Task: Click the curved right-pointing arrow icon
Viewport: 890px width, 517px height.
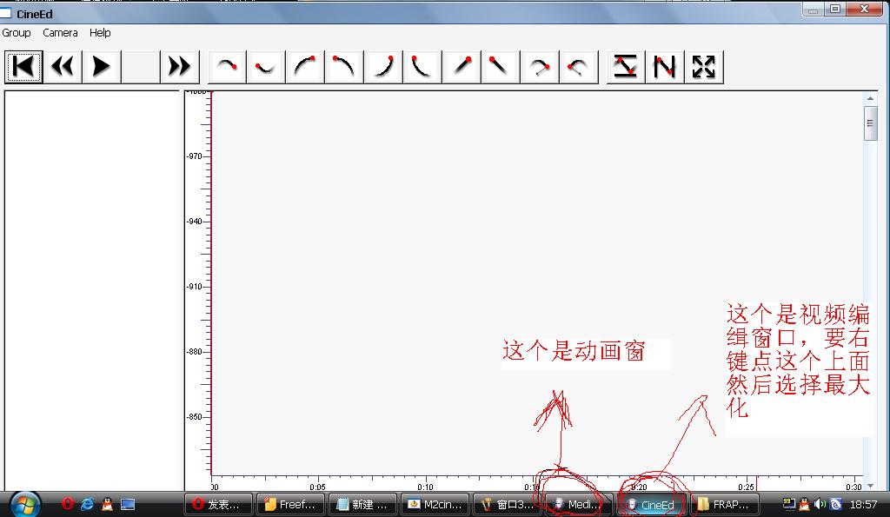Action: click(539, 67)
